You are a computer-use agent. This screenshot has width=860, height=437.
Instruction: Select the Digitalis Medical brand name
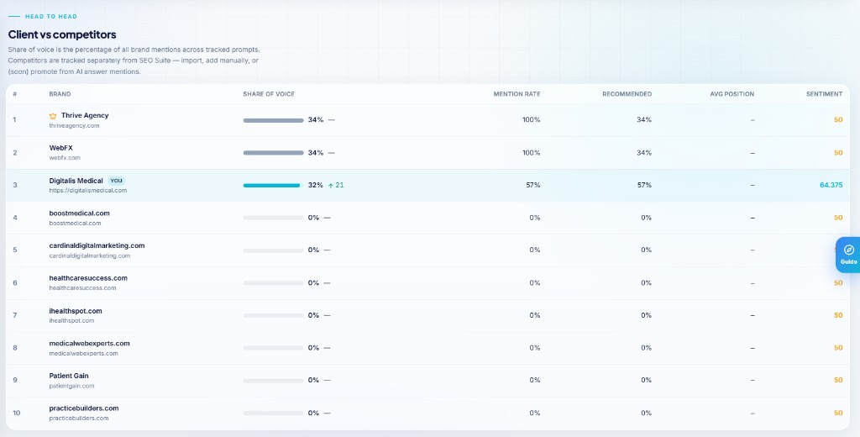click(x=76, y=181)
